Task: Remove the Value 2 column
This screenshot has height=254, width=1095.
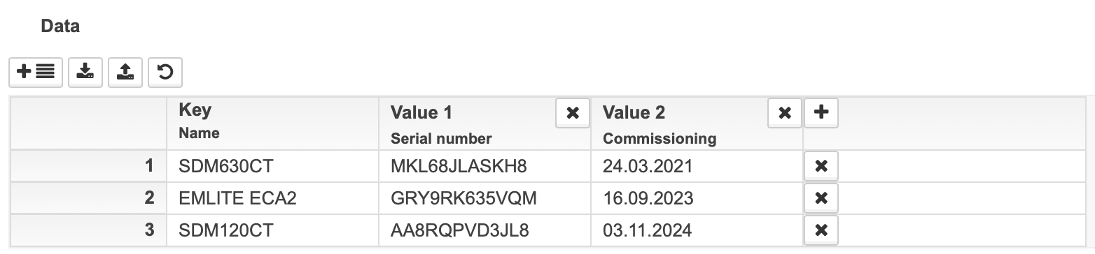Action: (785, 112)
